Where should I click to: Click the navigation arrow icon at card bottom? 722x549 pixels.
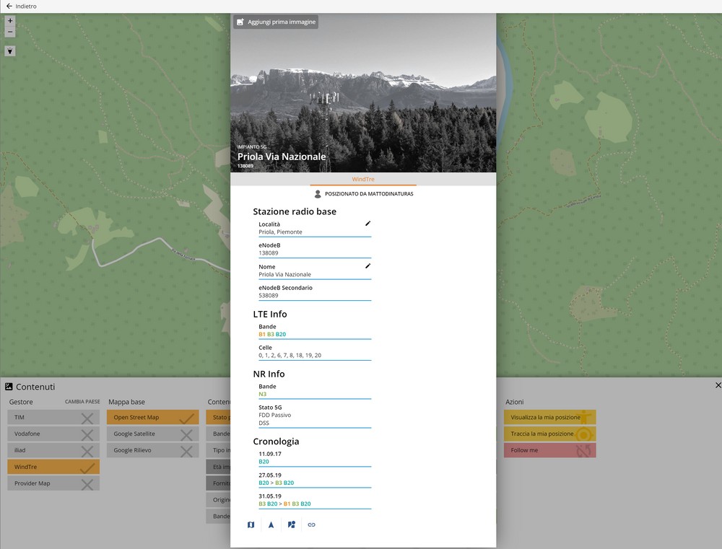tap(271, 524)
